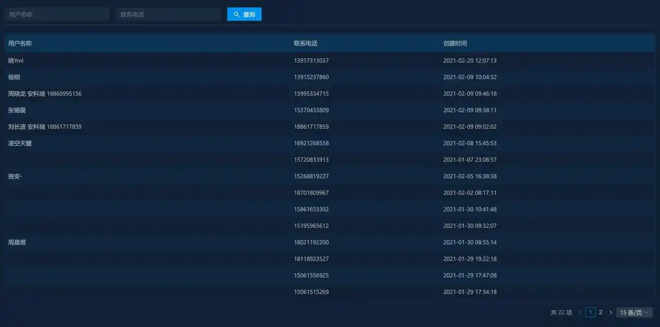The image size is (660, 327).
Task: Go to the next page arrow
Action: pos(611,313)
